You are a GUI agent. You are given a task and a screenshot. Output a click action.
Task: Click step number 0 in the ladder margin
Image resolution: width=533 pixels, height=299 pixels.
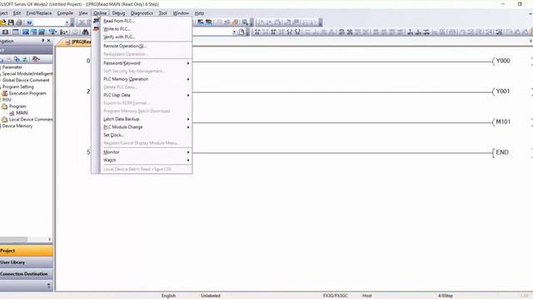point(88,61)
